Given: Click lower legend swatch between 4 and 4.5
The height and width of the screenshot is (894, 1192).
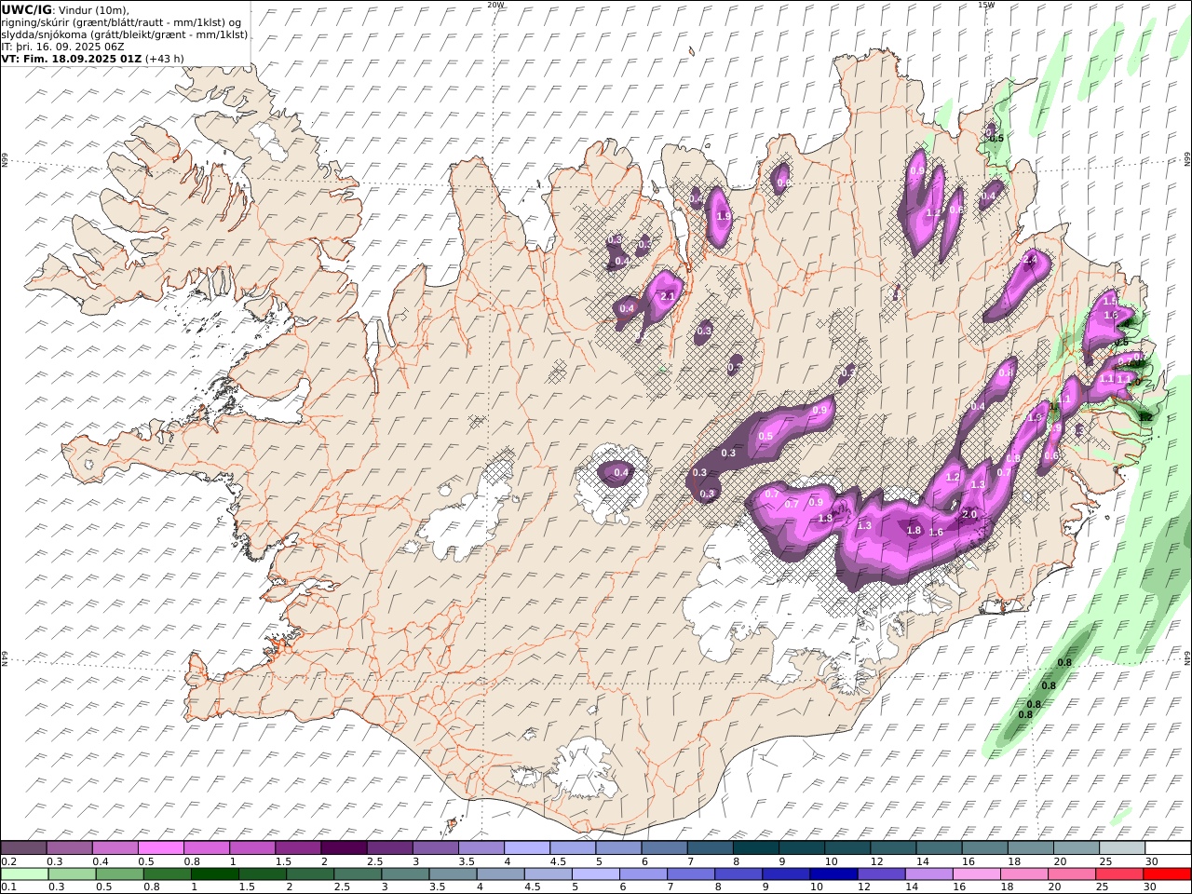Looking at the screenshot, I should [500, 874].
